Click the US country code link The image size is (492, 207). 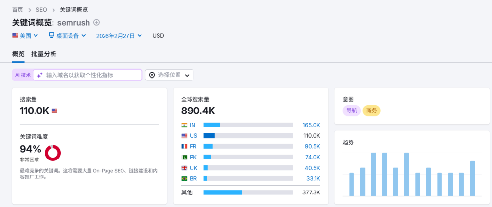click(x=193, y=136)
